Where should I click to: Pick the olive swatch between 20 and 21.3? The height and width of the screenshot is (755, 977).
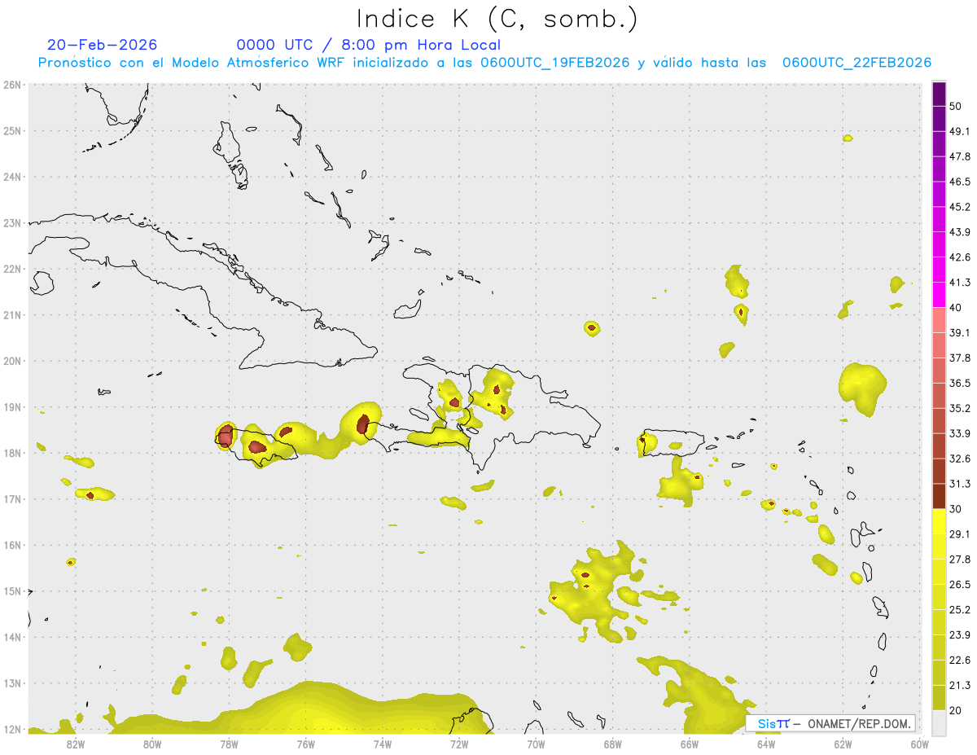point(939,698)
